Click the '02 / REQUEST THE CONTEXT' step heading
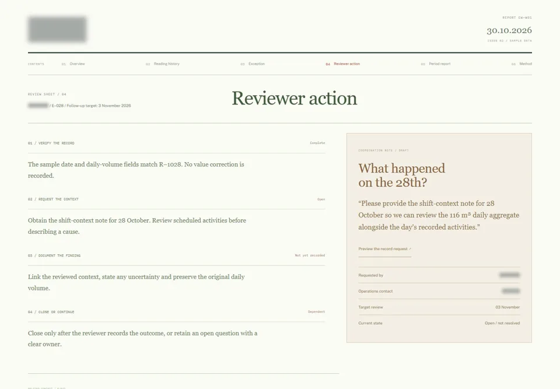This screenshot has width=560, height=389. 53,199
